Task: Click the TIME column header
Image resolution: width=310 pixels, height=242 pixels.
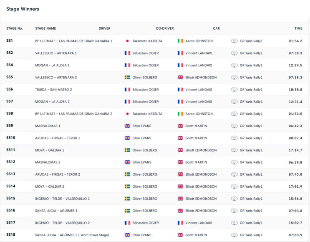Action: point(298,28)
